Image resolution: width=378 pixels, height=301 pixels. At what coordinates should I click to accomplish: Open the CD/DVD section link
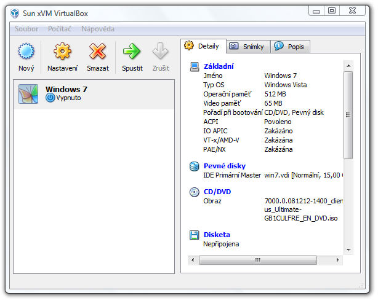(217, 192)
